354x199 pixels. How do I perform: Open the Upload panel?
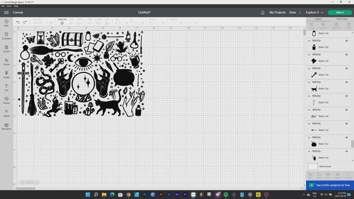click(x=6, y=113)
